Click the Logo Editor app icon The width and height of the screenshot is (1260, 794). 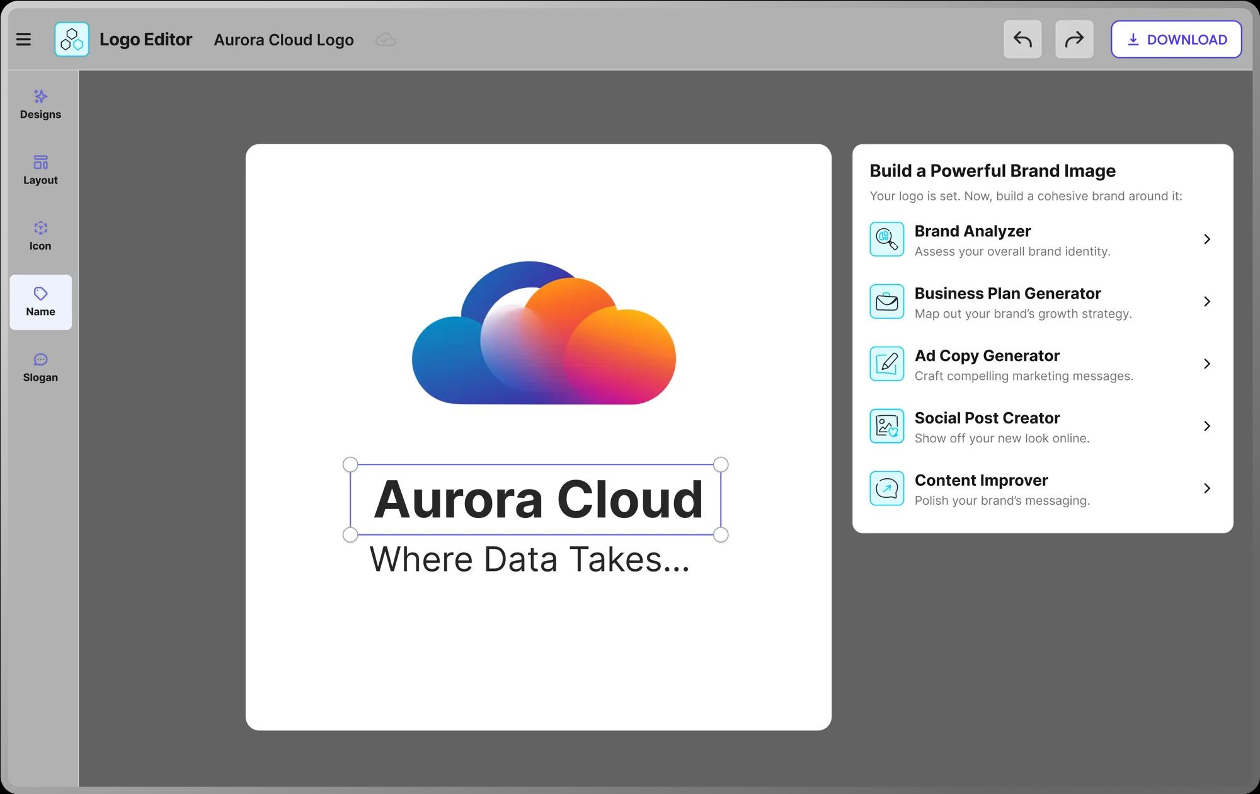point(72,40)
